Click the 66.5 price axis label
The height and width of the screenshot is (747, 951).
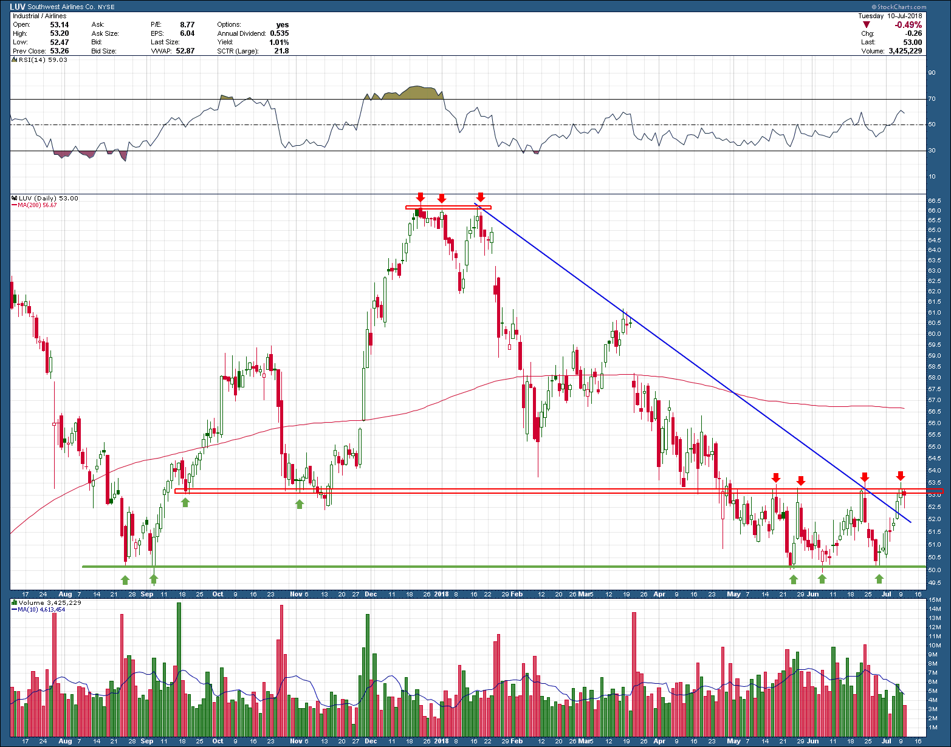pyautogui.click(x=935, y=200)
